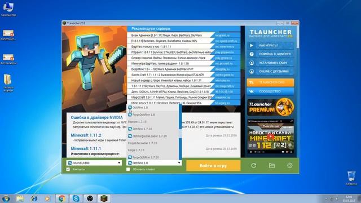
Task: Open the VK СООБЩЕСТВО button
Action: click(271, 91)
